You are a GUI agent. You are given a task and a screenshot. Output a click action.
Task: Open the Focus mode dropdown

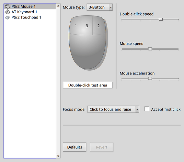(x=113, y=109)
